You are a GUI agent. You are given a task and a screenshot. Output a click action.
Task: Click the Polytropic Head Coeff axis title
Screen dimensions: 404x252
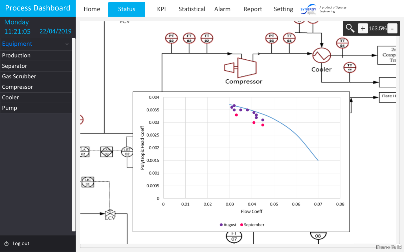(x=142, y=148)
